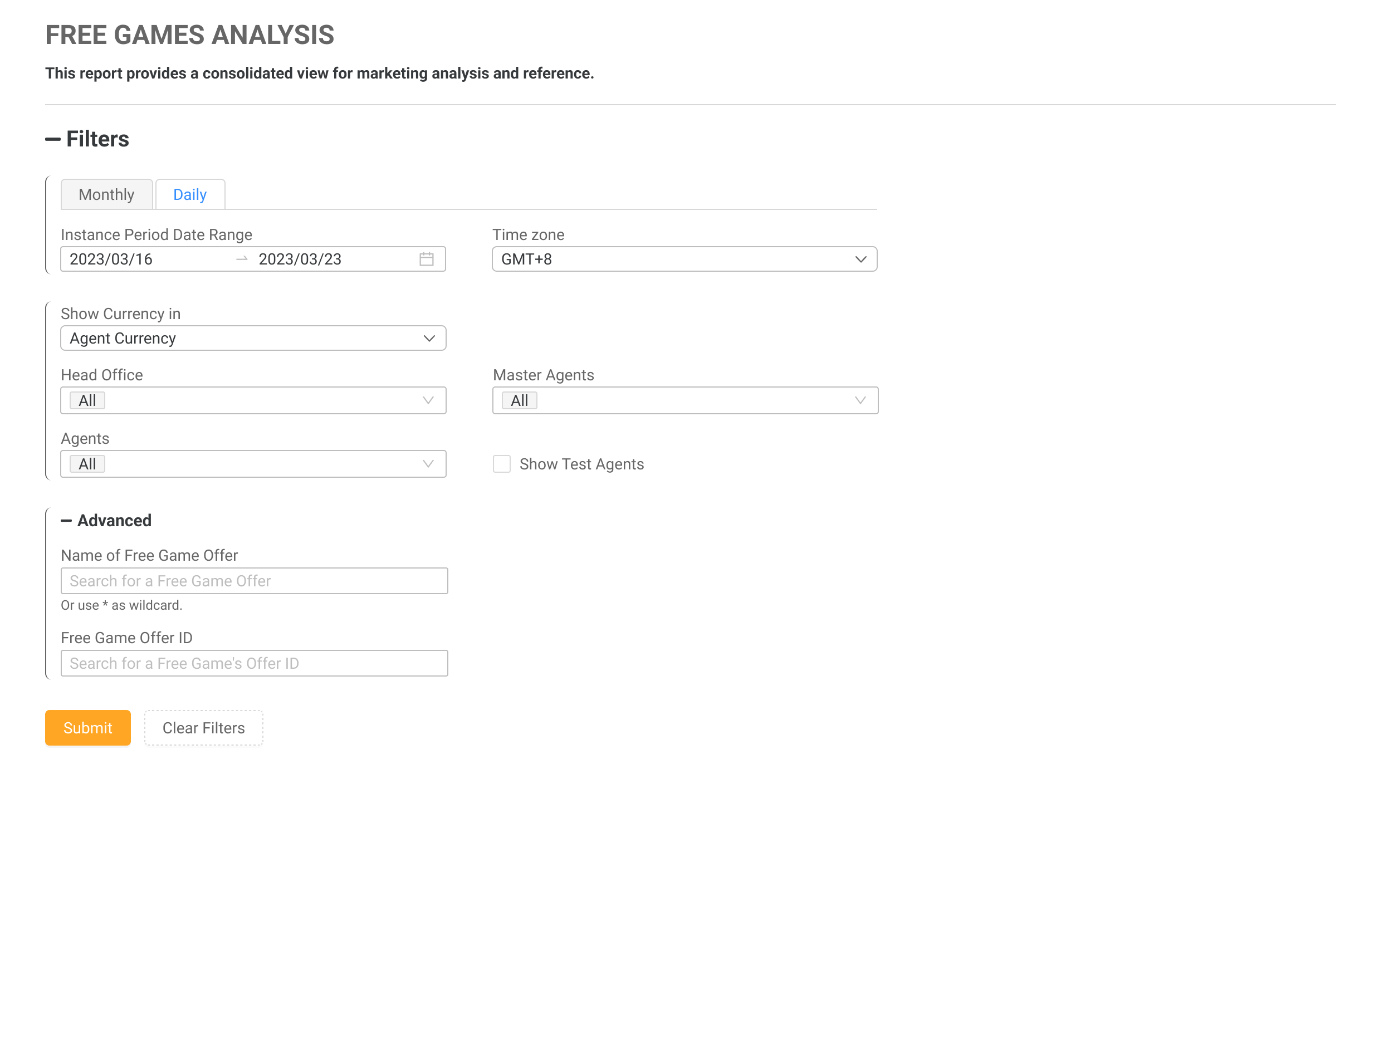Click the Clear Filters button
This screenshot has width=1374, height=1063.
coord(203,728)
